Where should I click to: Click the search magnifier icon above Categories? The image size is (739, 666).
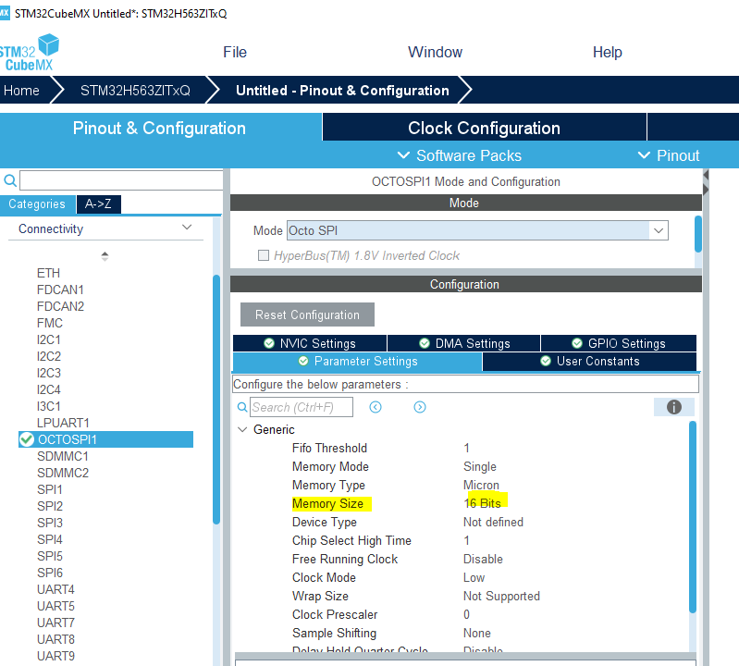(10, 180)
